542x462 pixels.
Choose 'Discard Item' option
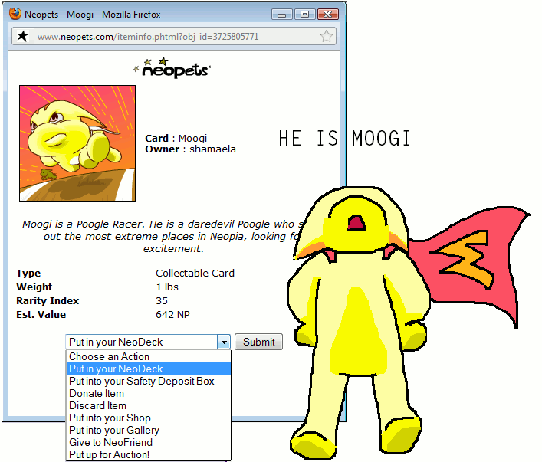click(x=148, y=405)
